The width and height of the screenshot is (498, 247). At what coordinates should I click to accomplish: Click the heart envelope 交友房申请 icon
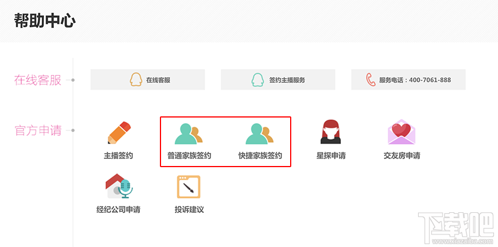pyautogui.click(x=401, y=132)
